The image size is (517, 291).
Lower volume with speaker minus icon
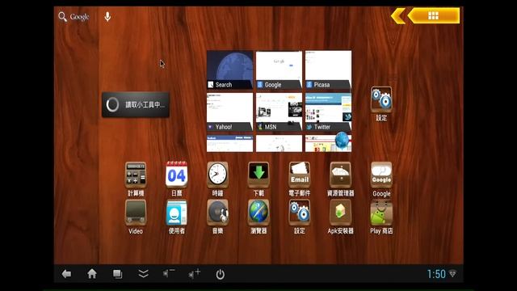point(169,273)
